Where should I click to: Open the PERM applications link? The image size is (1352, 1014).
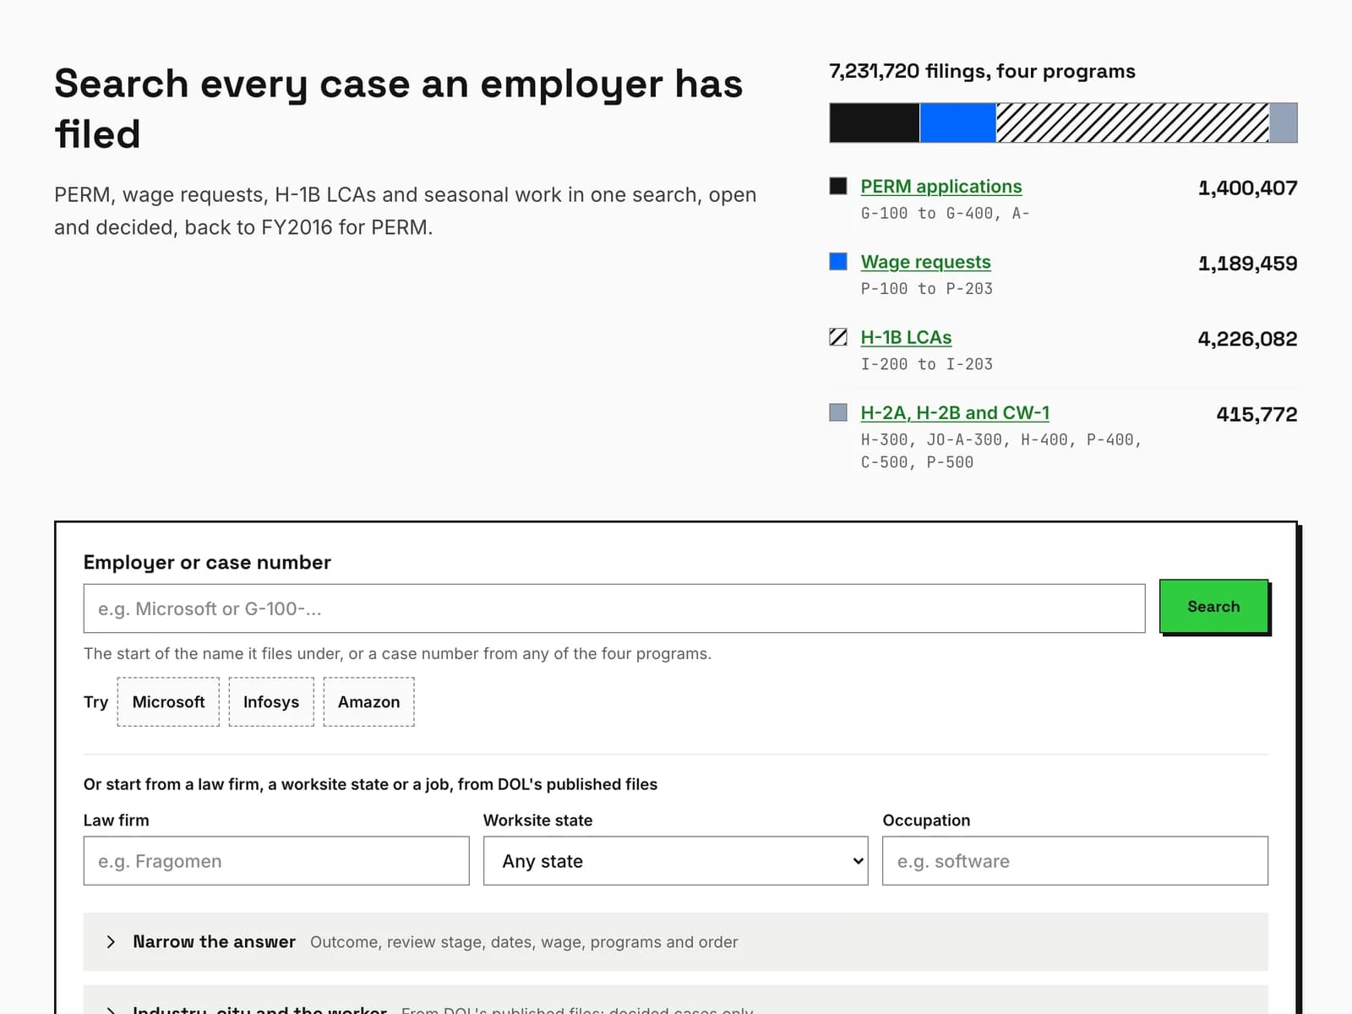940,187
